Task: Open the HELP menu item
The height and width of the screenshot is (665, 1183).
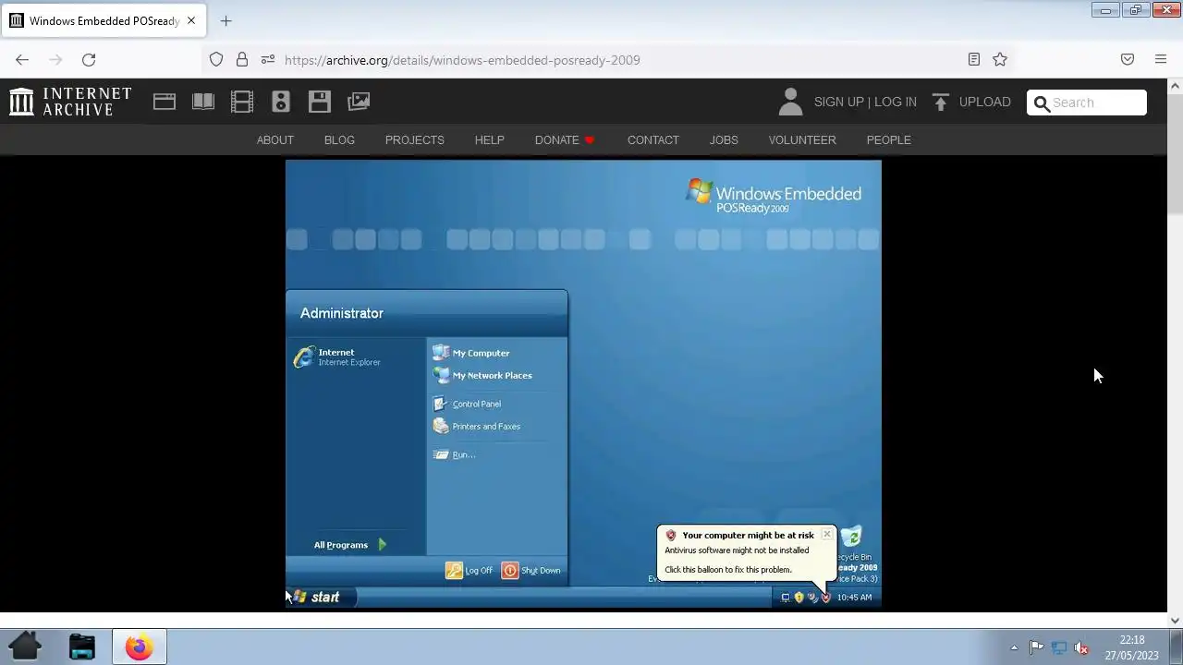Action: (x=490, y=139)
